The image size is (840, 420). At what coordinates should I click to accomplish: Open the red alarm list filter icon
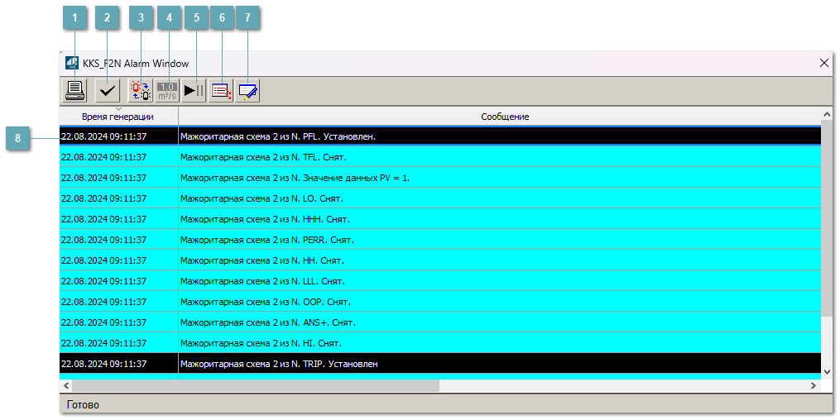(x=221, y=90)
